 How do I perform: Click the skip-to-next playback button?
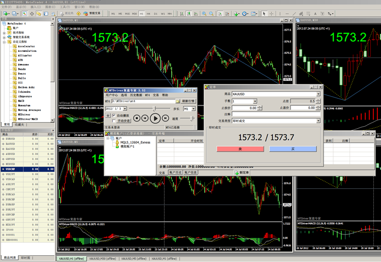tap(166, 118)
